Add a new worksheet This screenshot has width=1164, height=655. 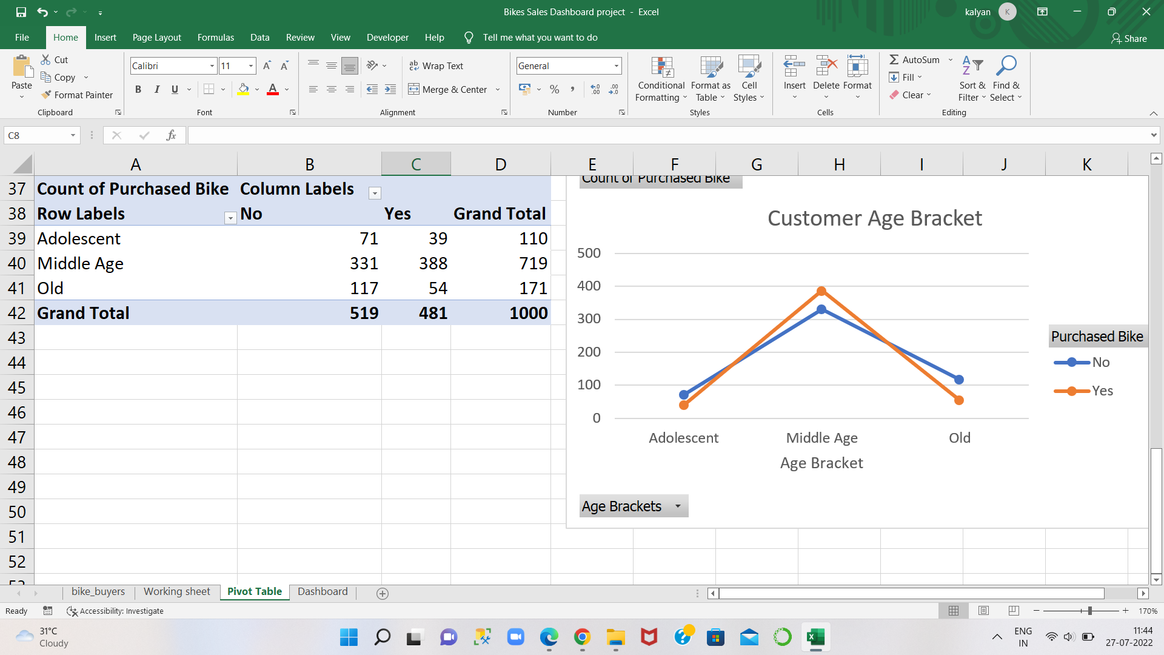click(383, 593)
